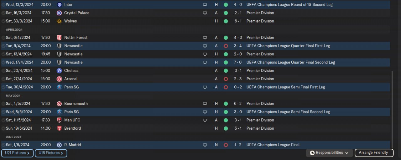Click the green win indicator for Brentford match

pyautogui.click(x=226, y=128)
